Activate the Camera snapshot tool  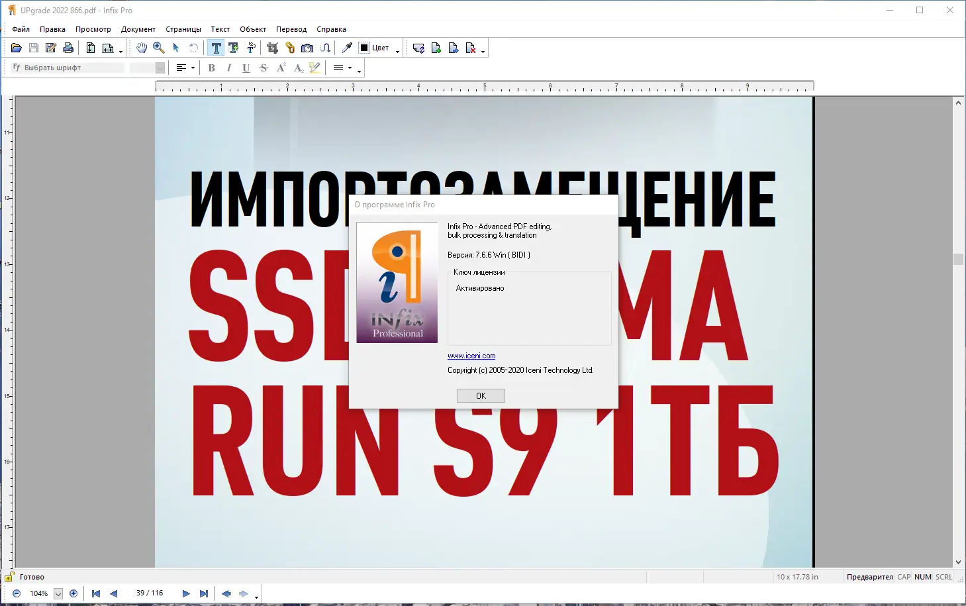[x=307, y=47]
